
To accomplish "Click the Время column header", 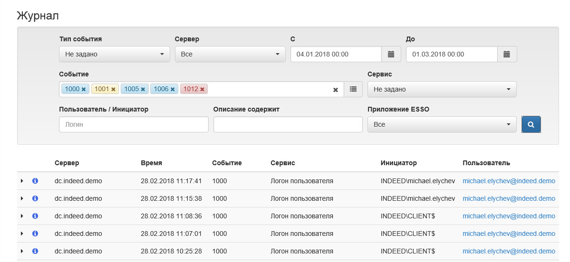I will pos(151,163).
